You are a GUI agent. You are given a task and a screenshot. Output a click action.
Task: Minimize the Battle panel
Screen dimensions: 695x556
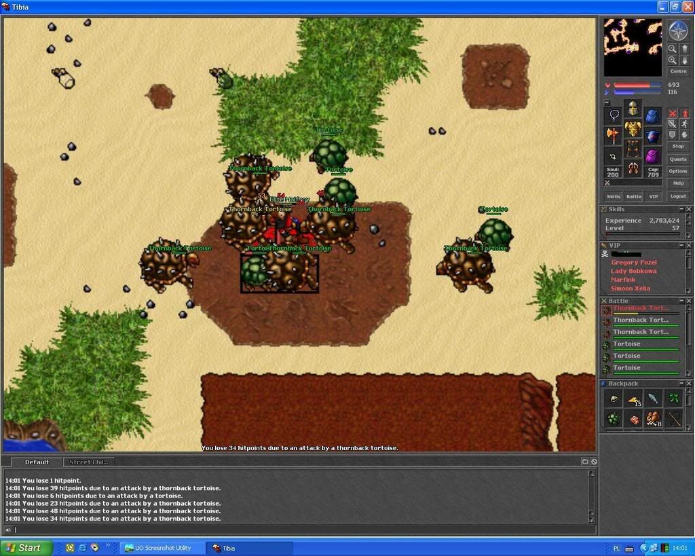(x=681, y=301)
